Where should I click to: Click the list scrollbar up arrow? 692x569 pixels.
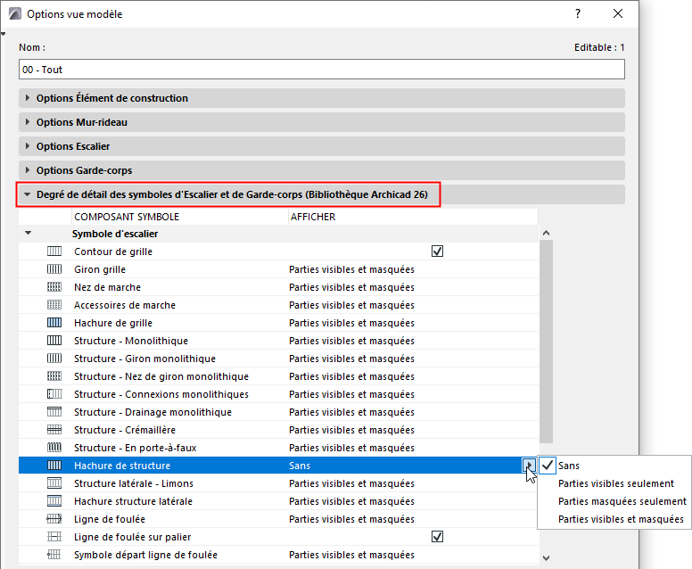[546, 233]
